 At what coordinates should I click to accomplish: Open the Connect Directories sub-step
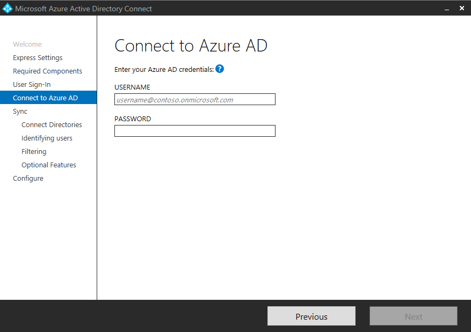(x=52, y=125)
